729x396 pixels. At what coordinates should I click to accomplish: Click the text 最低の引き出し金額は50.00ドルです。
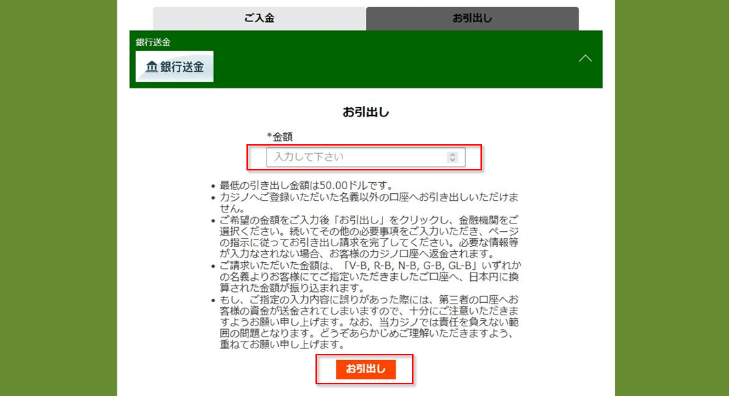coord(307,186)
